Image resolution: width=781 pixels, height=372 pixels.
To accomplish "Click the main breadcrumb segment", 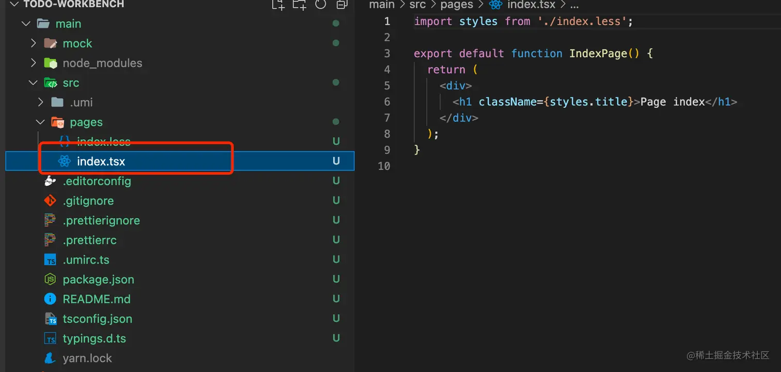I will tap(382, 5).
